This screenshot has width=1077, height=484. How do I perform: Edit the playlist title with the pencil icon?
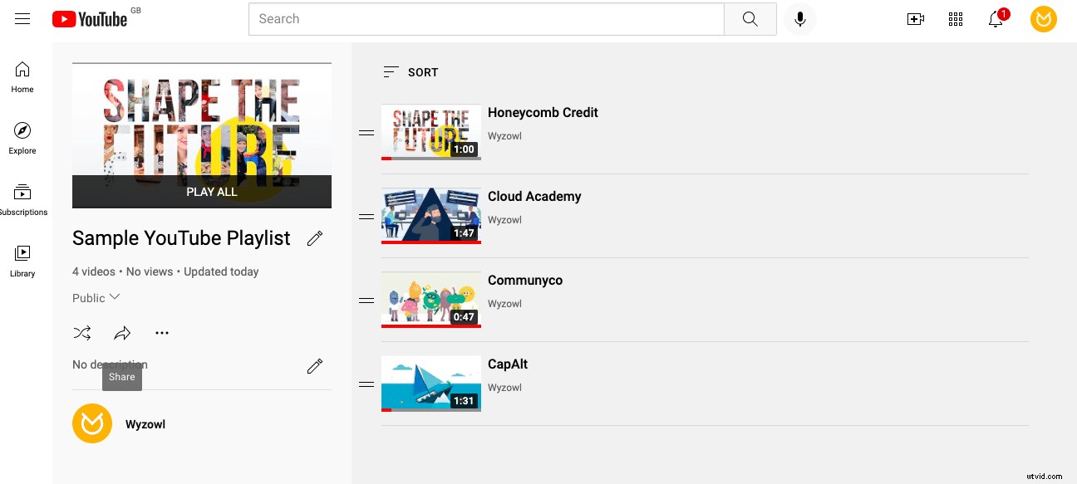click(x=315, y=238)
